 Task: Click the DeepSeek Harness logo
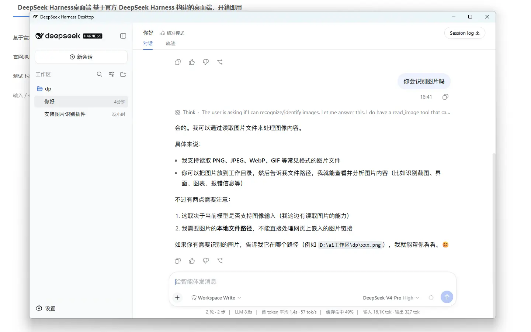69,36
